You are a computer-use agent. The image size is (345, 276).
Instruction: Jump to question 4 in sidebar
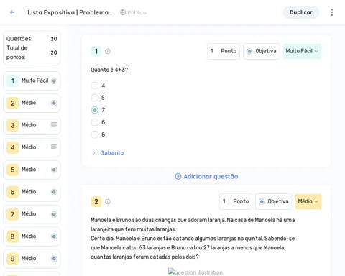(x=32, y=147)
